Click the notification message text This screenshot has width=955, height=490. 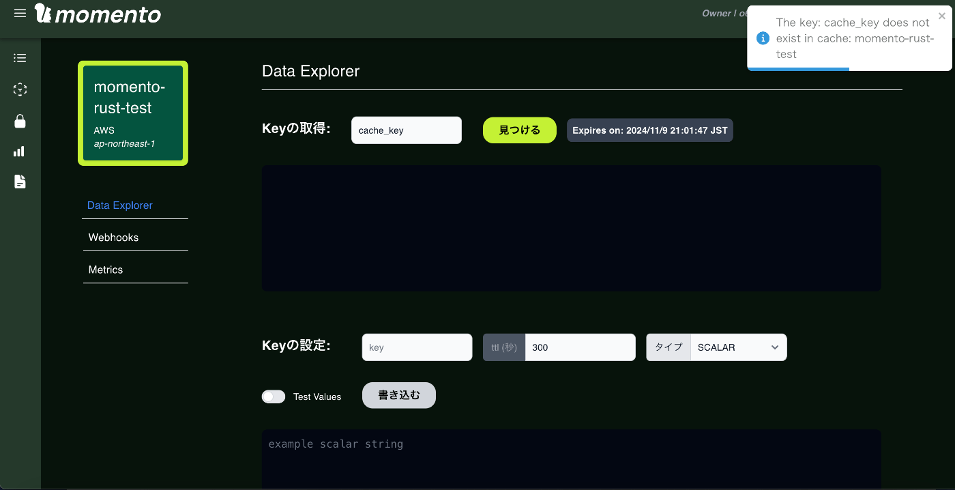point(855,38)
